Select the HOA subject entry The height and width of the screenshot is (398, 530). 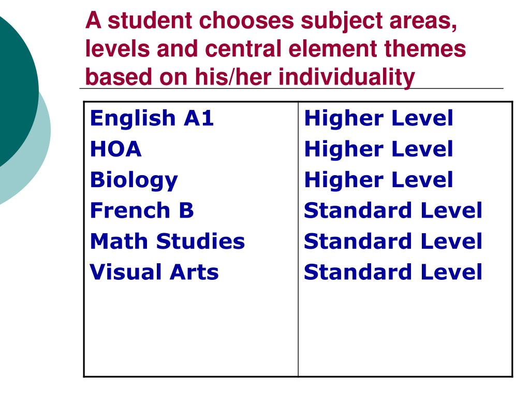[115, 149]
